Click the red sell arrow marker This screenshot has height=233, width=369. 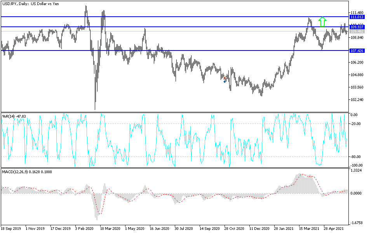225,78
